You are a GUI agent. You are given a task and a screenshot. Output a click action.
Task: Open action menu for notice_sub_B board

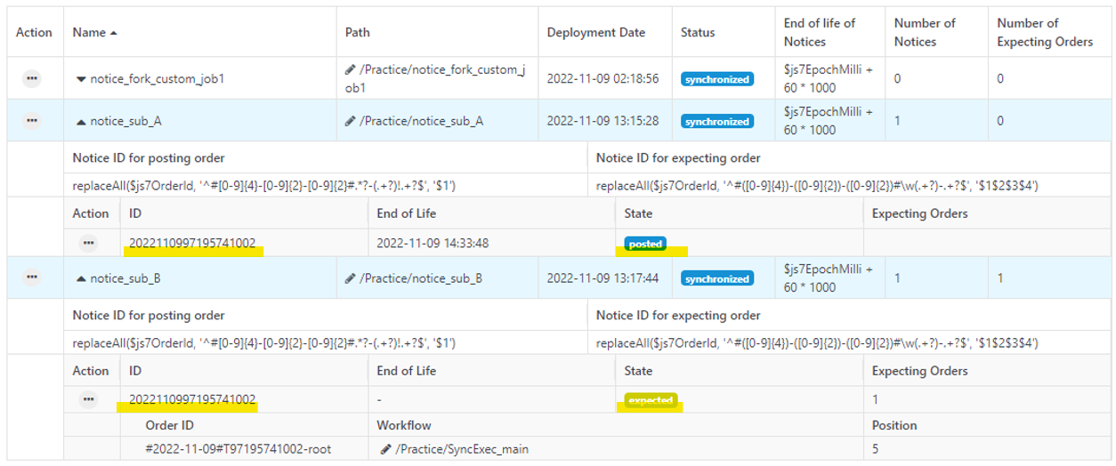click(x=32, y=277)
